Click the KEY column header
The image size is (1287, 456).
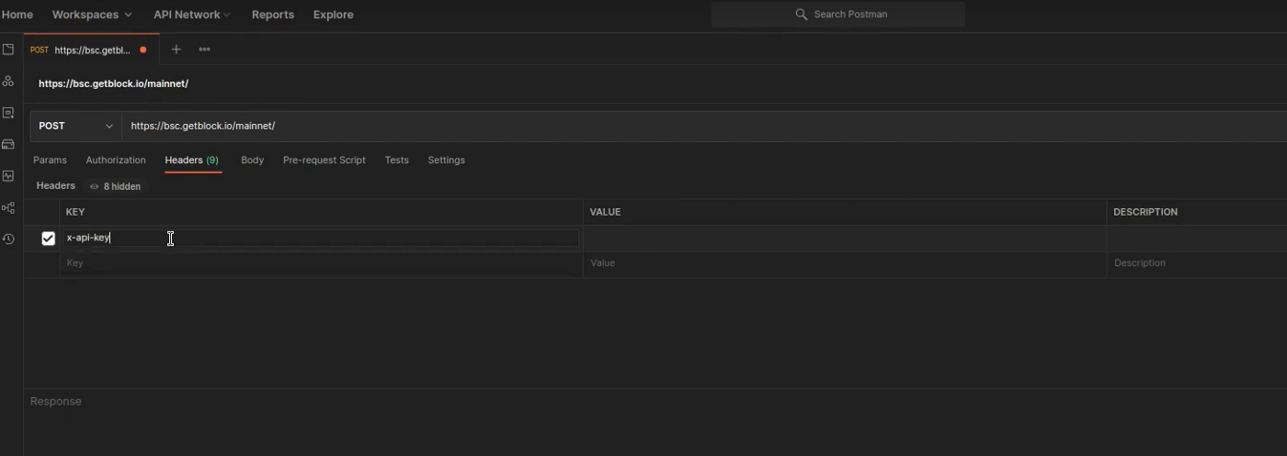pos(75,212)
